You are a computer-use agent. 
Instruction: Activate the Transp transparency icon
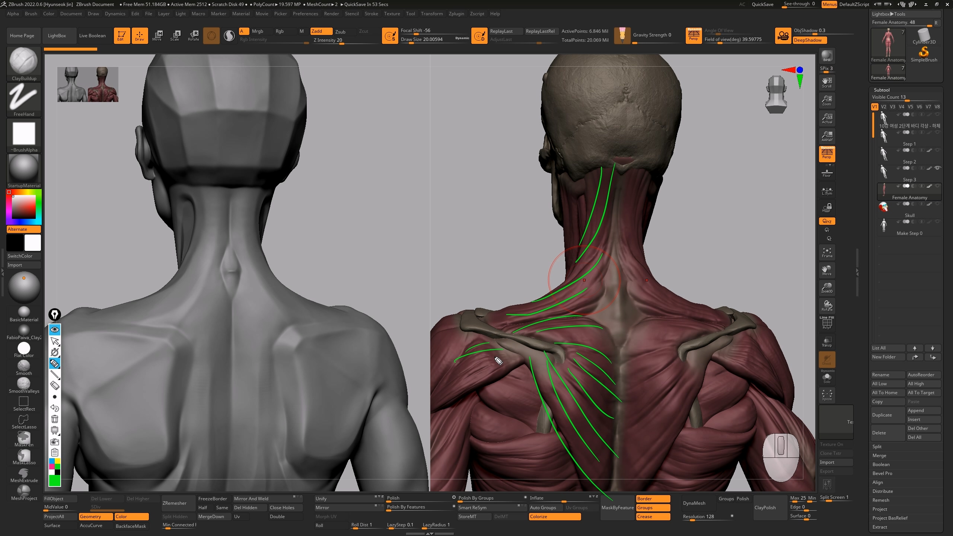pos(827,342)
